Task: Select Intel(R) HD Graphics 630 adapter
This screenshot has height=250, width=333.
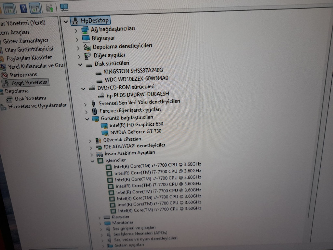Action: [136, 125]
